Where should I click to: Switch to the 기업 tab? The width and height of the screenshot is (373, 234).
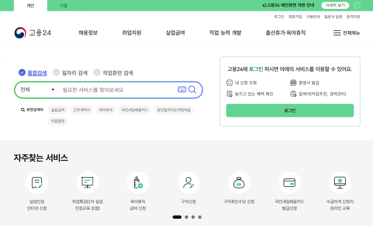(x=63, y=5)
